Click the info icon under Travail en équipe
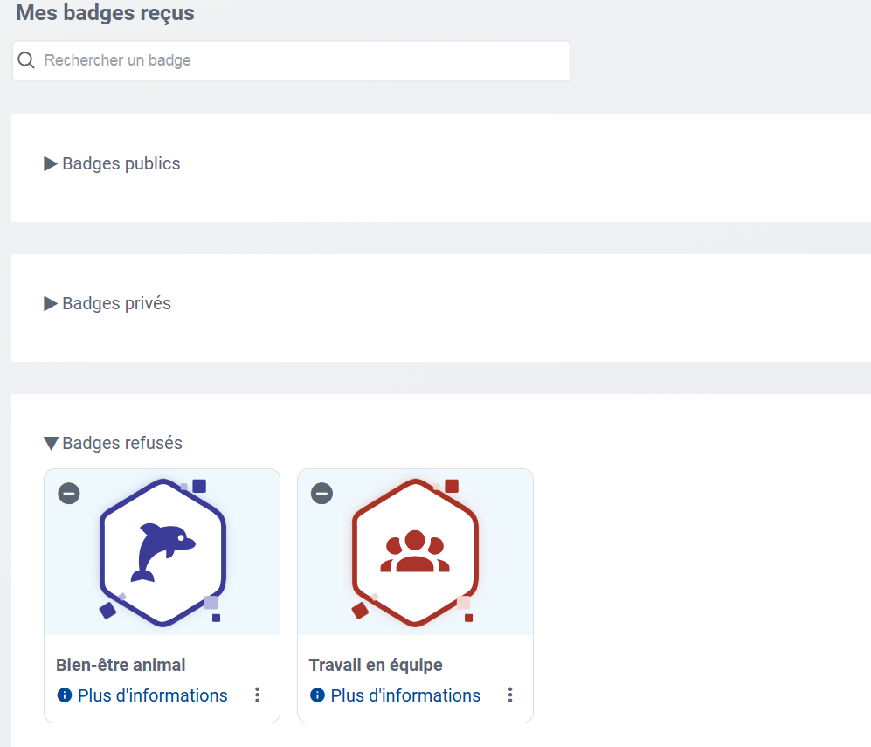The height and width of the screenshot is (747, 871). tap(315, 695)
